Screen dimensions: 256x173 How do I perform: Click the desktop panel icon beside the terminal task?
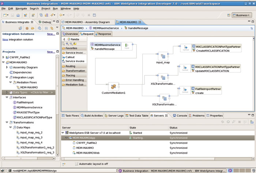click(x=3, y=171)
